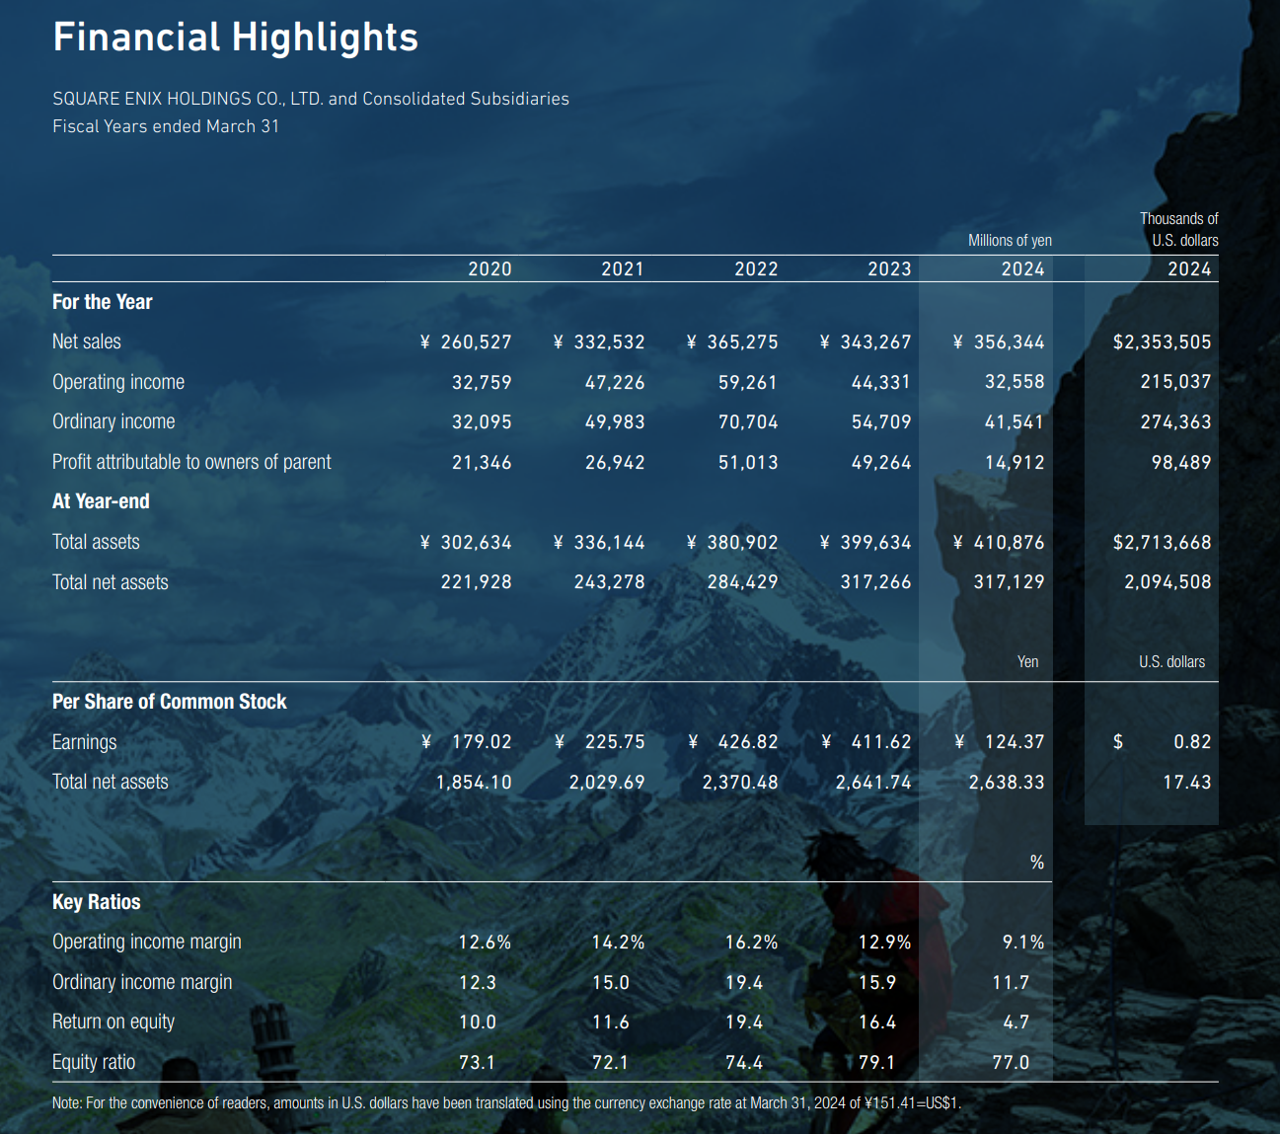Select total assets value ¥ 410,876
1280x1134 pixels.
click(x=999, y=542)
